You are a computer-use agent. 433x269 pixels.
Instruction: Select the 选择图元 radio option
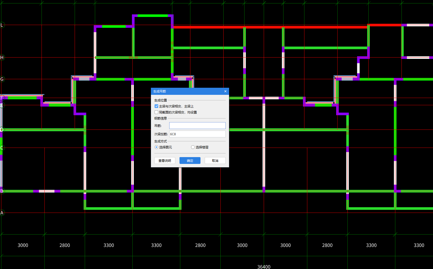pyautogui.click(x=156, y=147)
